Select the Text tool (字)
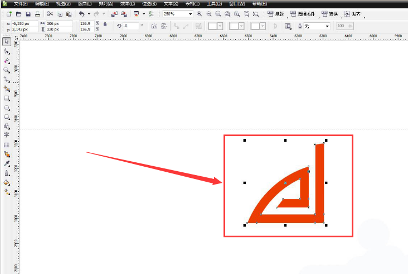 point(7,135)
